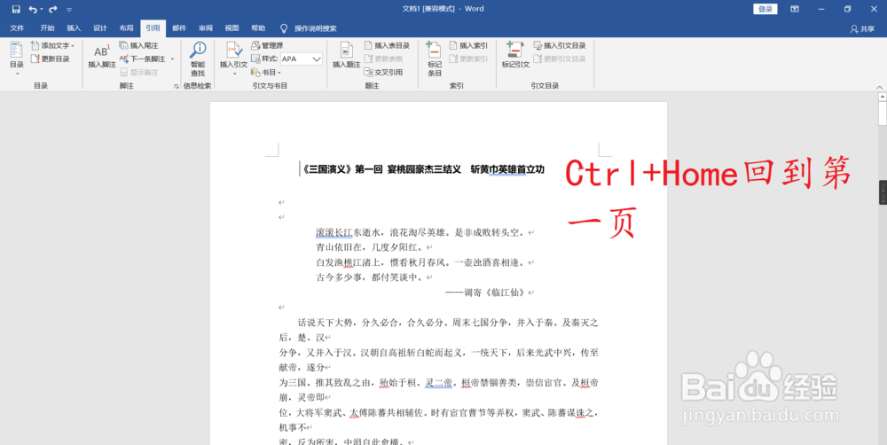This screenshot has height=445, width=887.
Task: Click 插入引文目录 insert table of authorities
Action: tap(560, 45)
